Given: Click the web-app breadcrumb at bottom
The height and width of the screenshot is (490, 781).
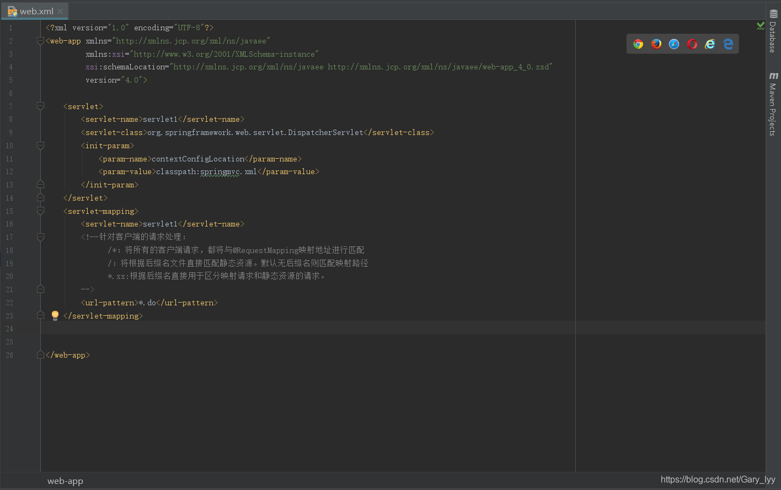Looking at the screenshot, I should coord(65,481).
